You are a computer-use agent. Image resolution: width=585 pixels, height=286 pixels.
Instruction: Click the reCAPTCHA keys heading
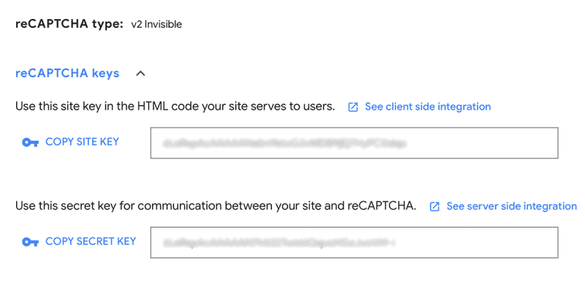click(67, 74)
